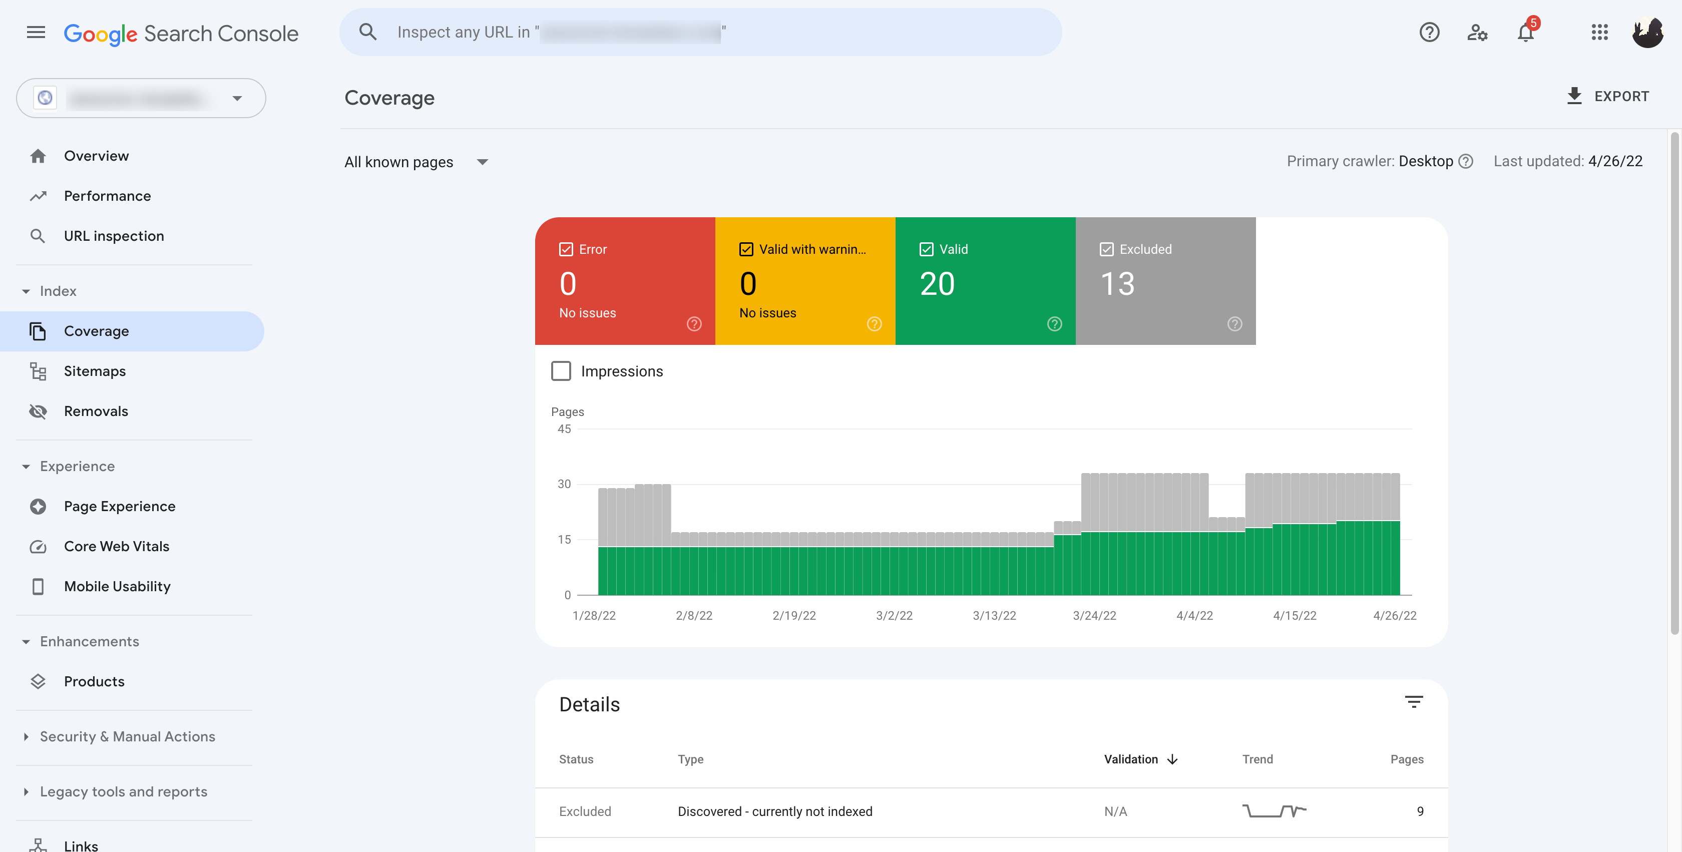Click the Coverage sidebar icon
This screenshot has height=852, width=1682.
coord(37,331)
